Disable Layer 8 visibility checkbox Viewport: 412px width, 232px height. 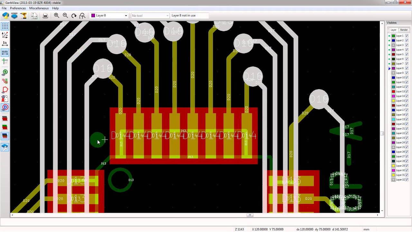(x=406, y=68)
